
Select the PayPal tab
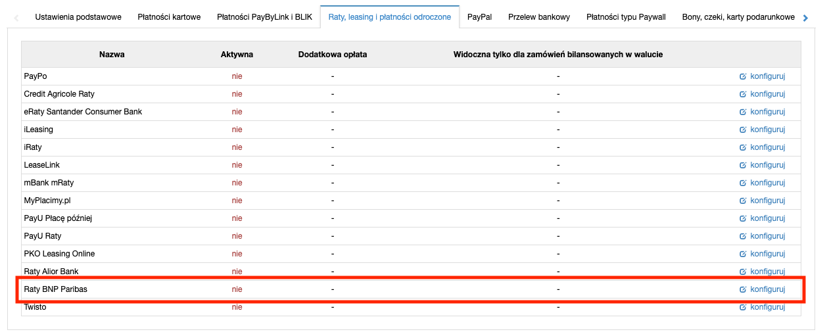[479, 17]
